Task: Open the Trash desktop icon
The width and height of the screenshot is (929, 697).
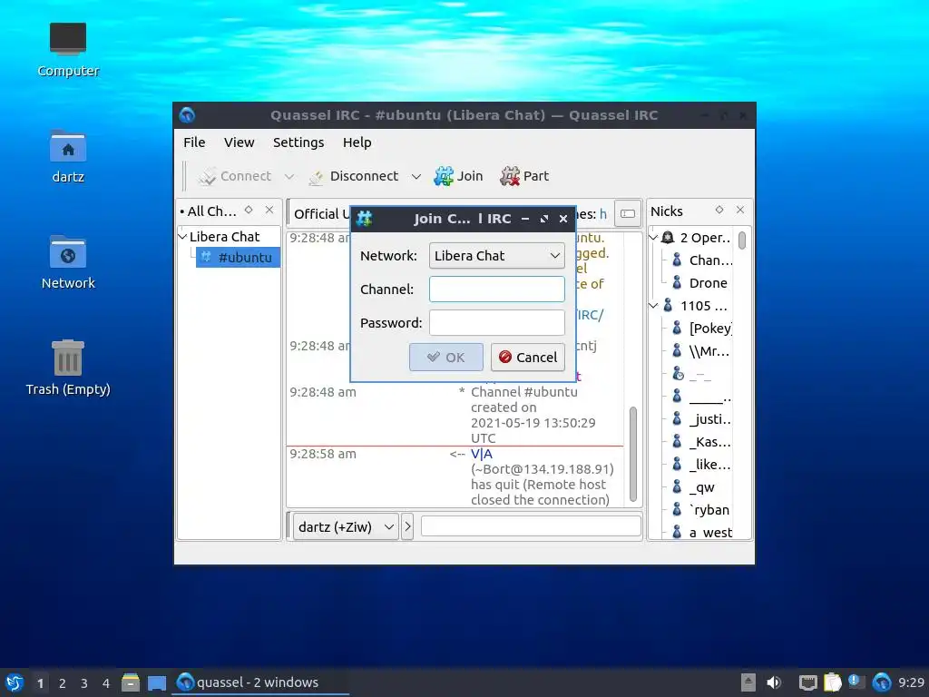Action: (x=68, y=368)
